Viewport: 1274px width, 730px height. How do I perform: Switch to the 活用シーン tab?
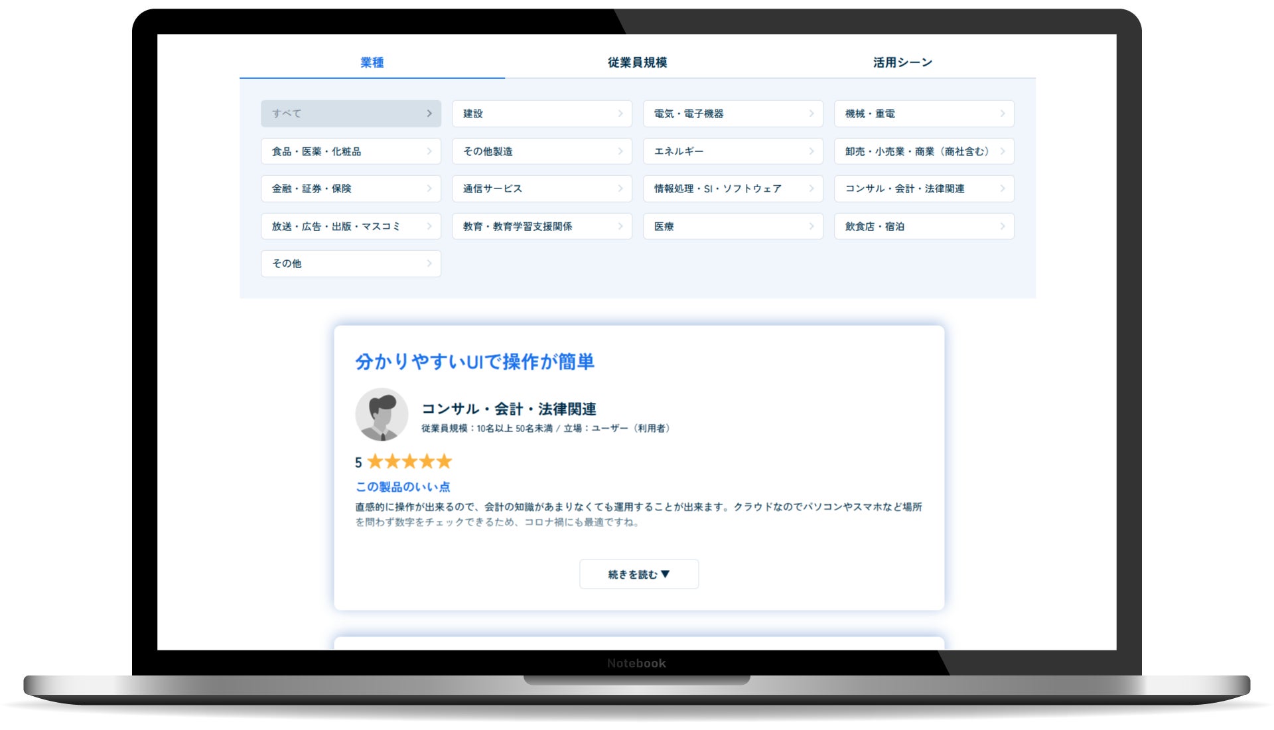(x=902, y=62)
